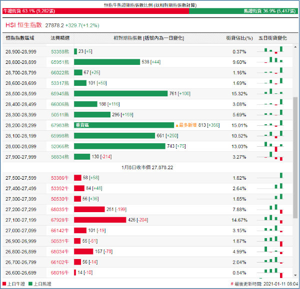Open the 50511熊 warrant link
This screenshot has height=289, width=300.
[x=60, y=115]
